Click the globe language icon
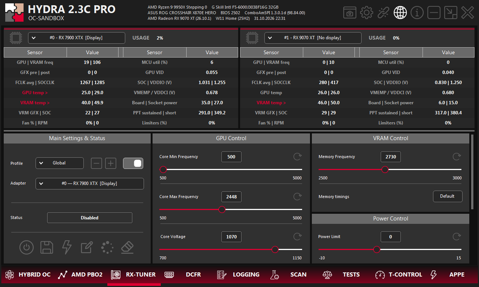Screen dimensions: 479x287 (400, 13)
